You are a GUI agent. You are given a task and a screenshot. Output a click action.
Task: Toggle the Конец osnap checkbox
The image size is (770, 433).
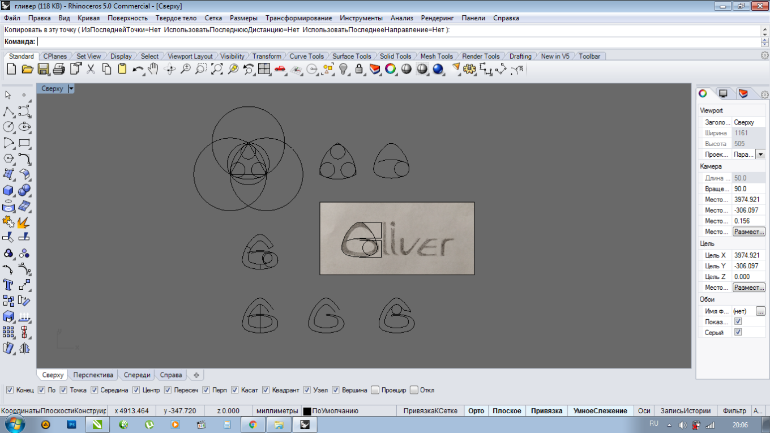pyautogui.click(x=10, y=390)
